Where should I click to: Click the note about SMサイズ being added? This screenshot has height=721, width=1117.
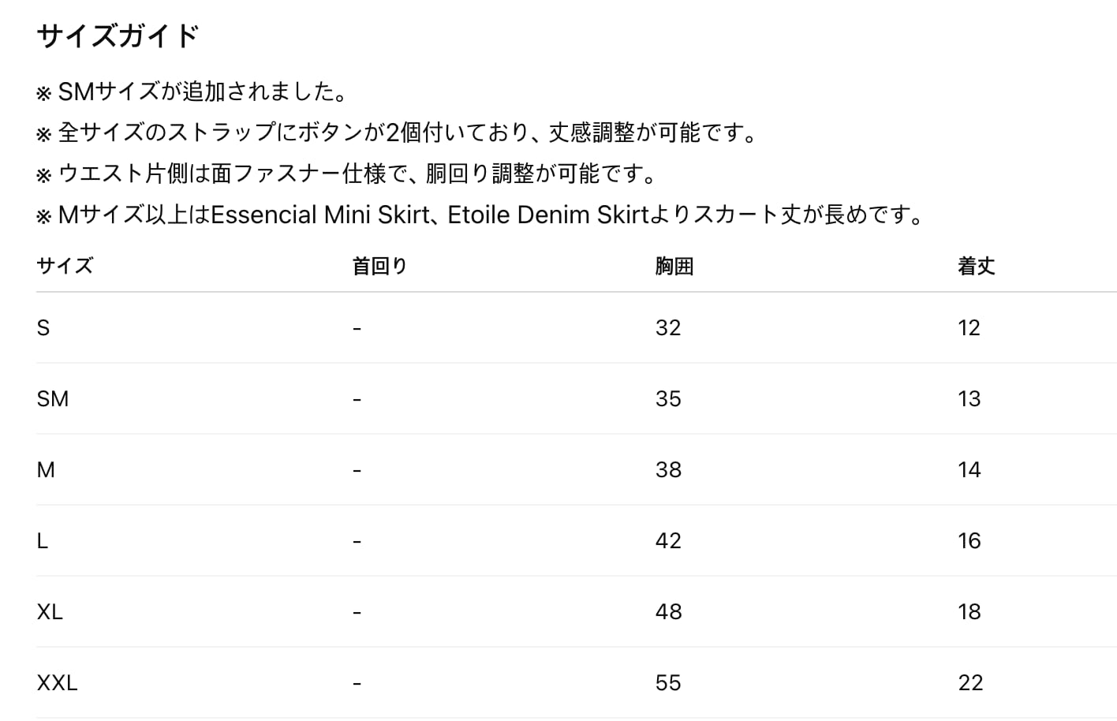pyautogui.click(x=192, y=92)
